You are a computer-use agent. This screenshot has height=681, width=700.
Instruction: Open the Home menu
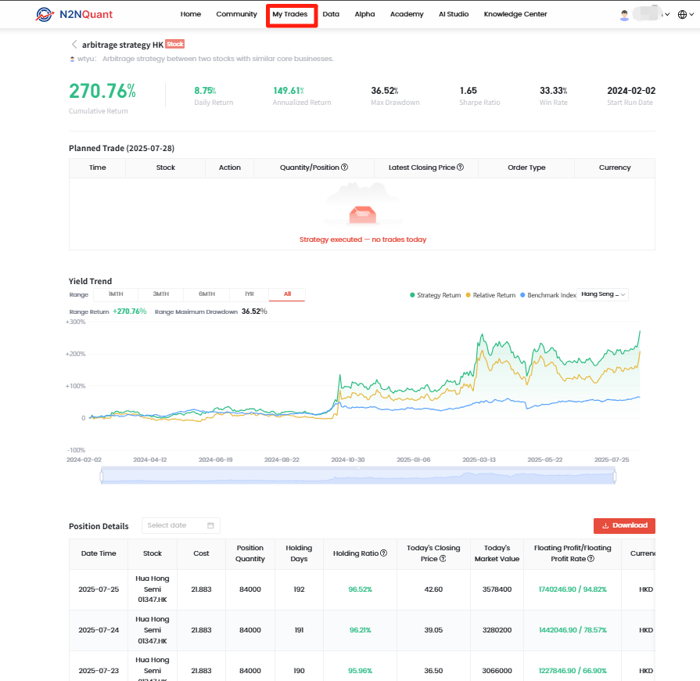coord(191,14)
